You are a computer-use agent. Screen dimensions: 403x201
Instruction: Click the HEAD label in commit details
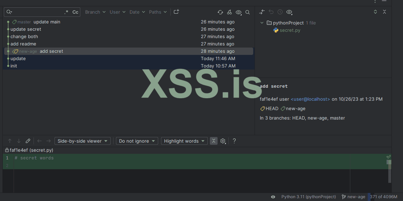(269, 109)
